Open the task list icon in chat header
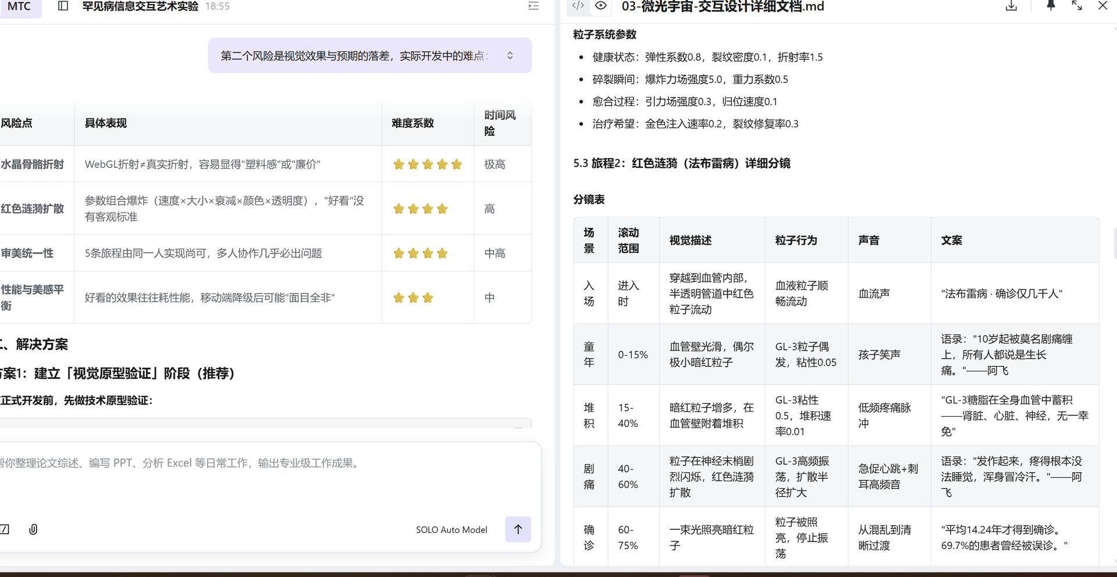Viewport: 1117px width, 577px height. (x=533, y=6)
